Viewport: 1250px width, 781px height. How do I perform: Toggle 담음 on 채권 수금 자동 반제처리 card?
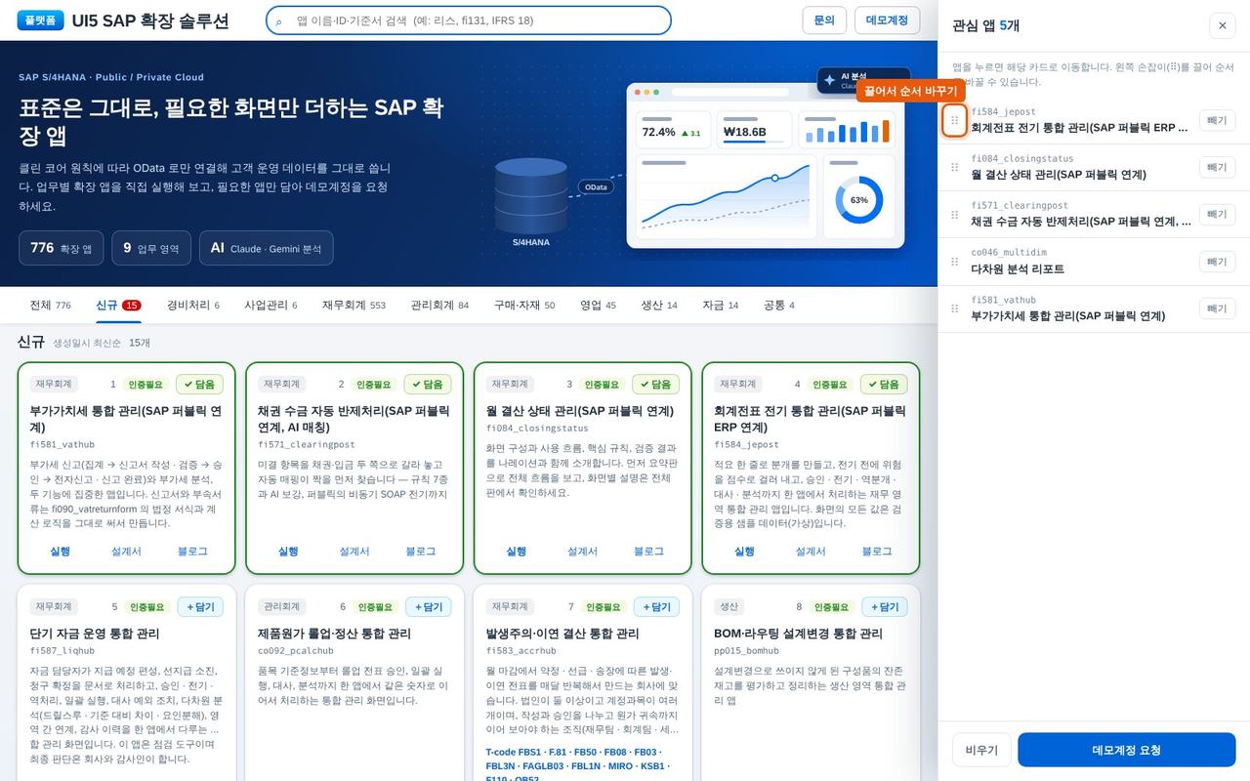pyautogui.click(x=428, y=385)
